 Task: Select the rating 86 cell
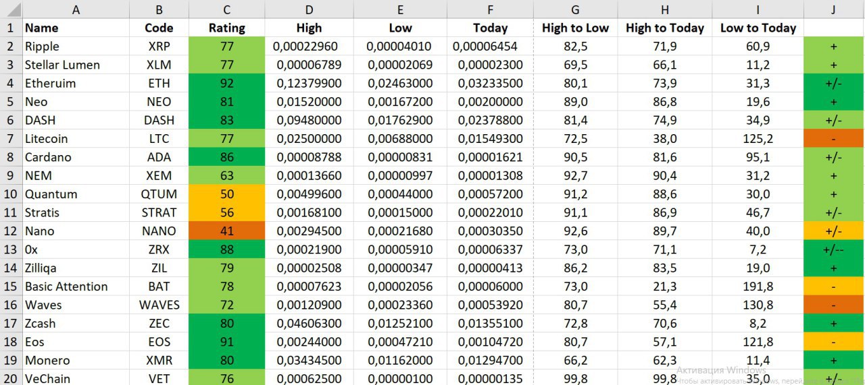tap(226, 157)
